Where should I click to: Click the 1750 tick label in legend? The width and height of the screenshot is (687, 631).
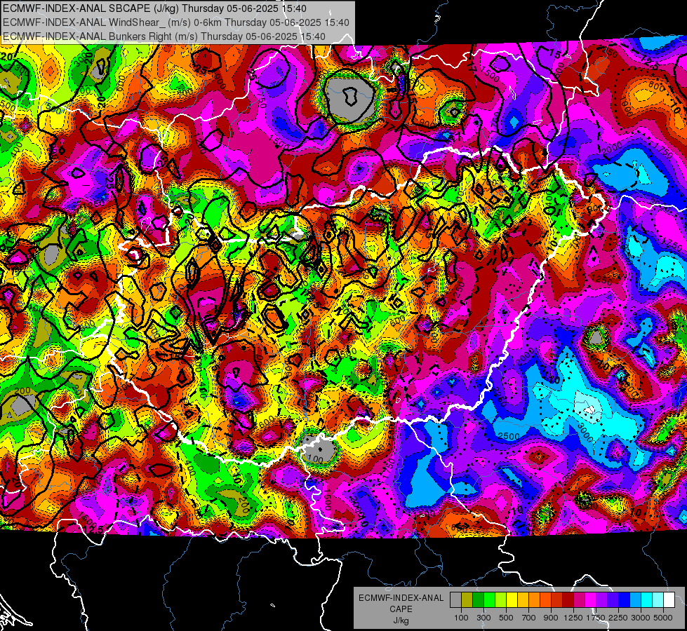point(596,618)
